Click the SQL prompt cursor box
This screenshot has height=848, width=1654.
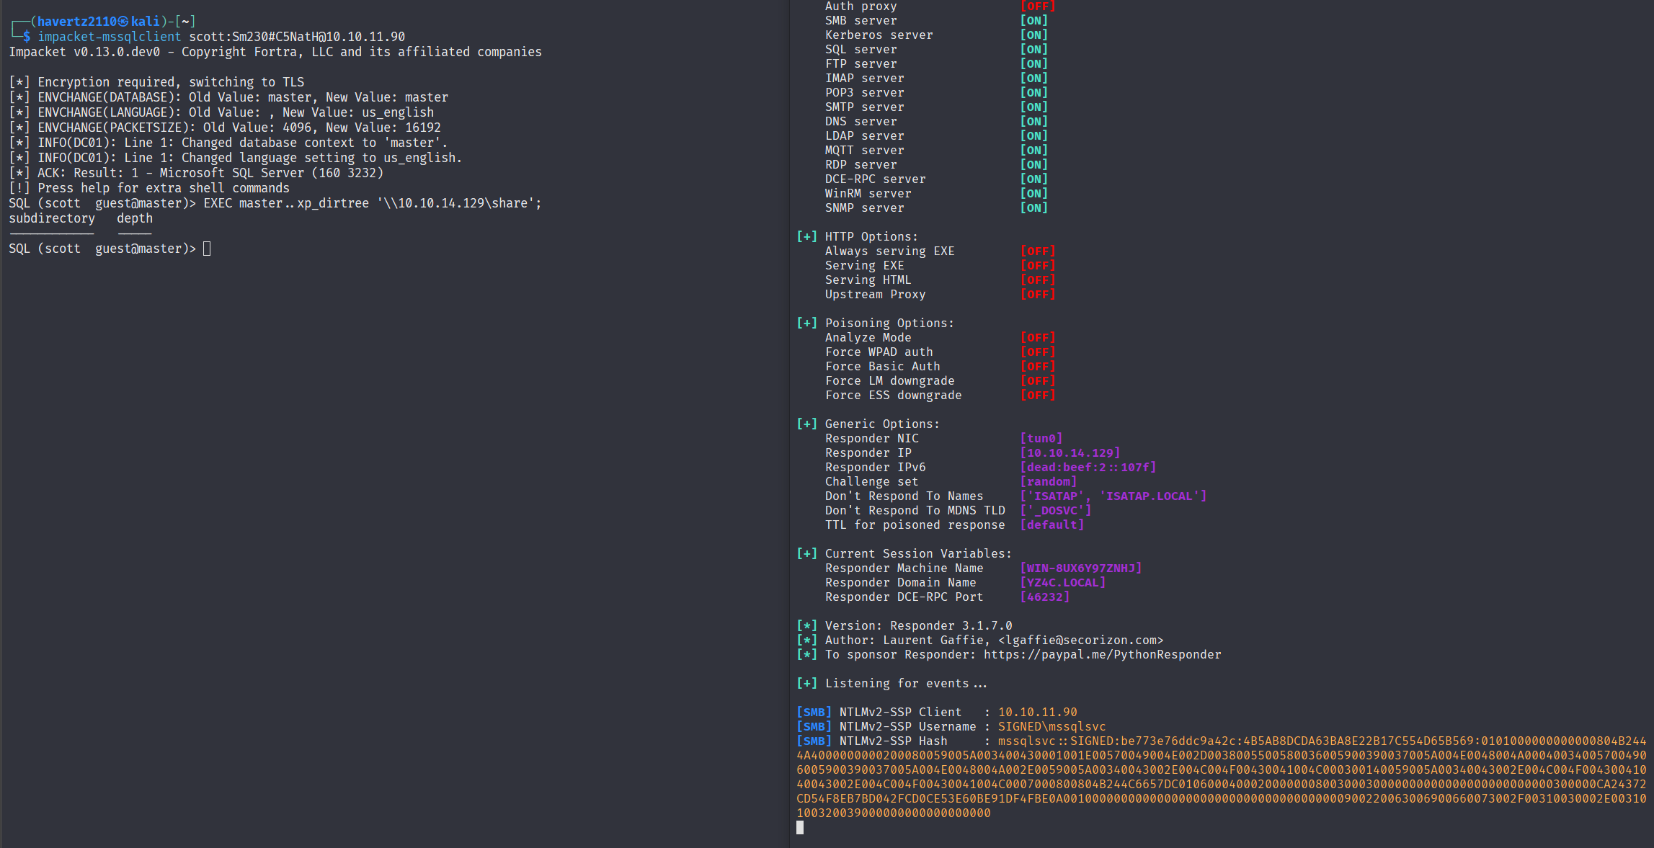(207, 249)
